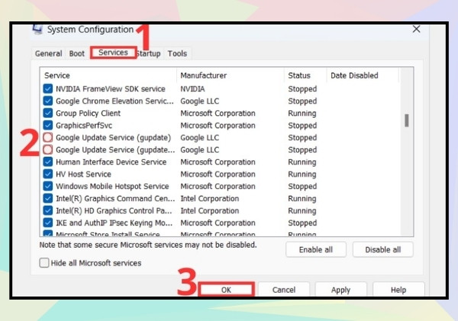The width and height of the screenshot is (458, 321).
Task: Sort by the Manufacturer column header
Action: [x=231, y=76]
